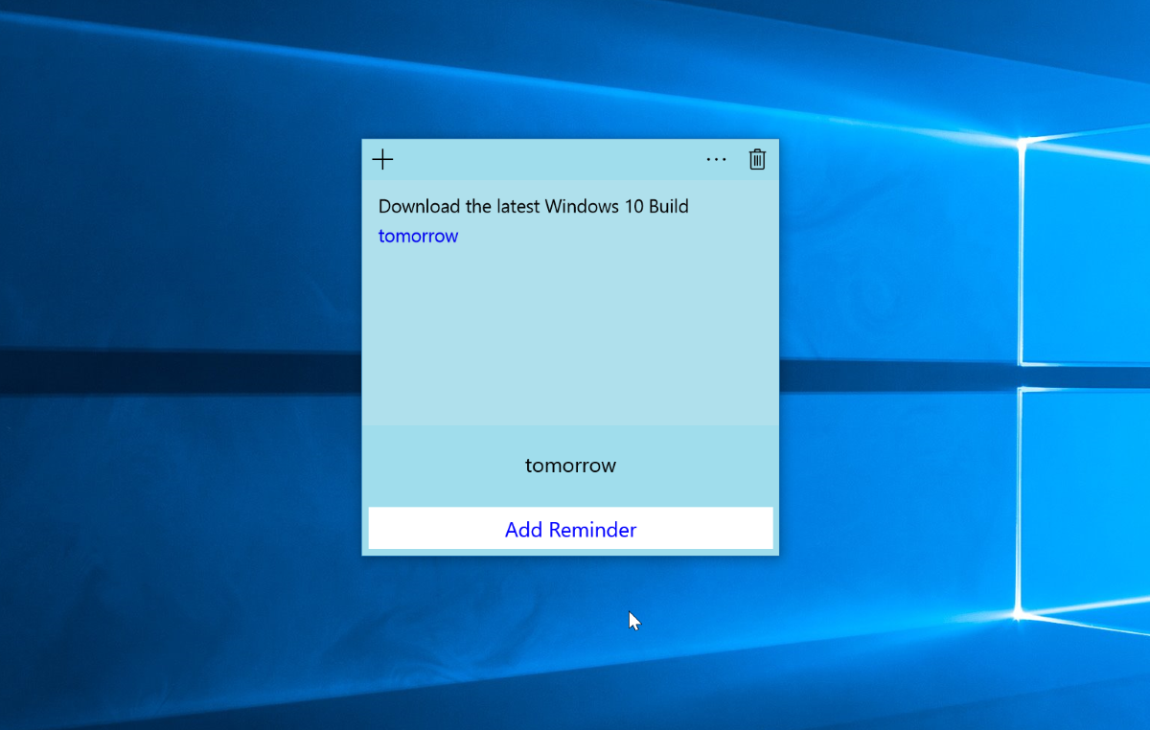Viewport: 1150px width, 730px height.
Task: Click the number '10' in the note
Action: (631, 206)
